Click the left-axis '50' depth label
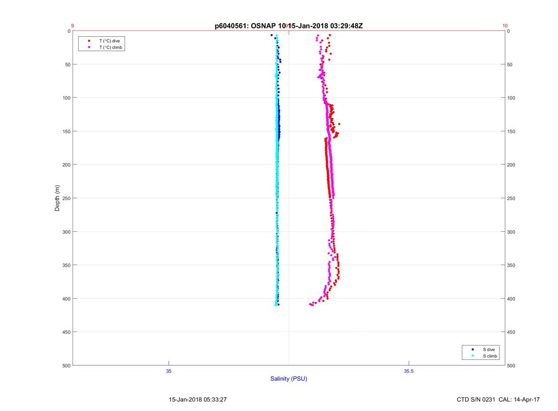Viewport: 558px width, 411px height. (x=67, y=65)
